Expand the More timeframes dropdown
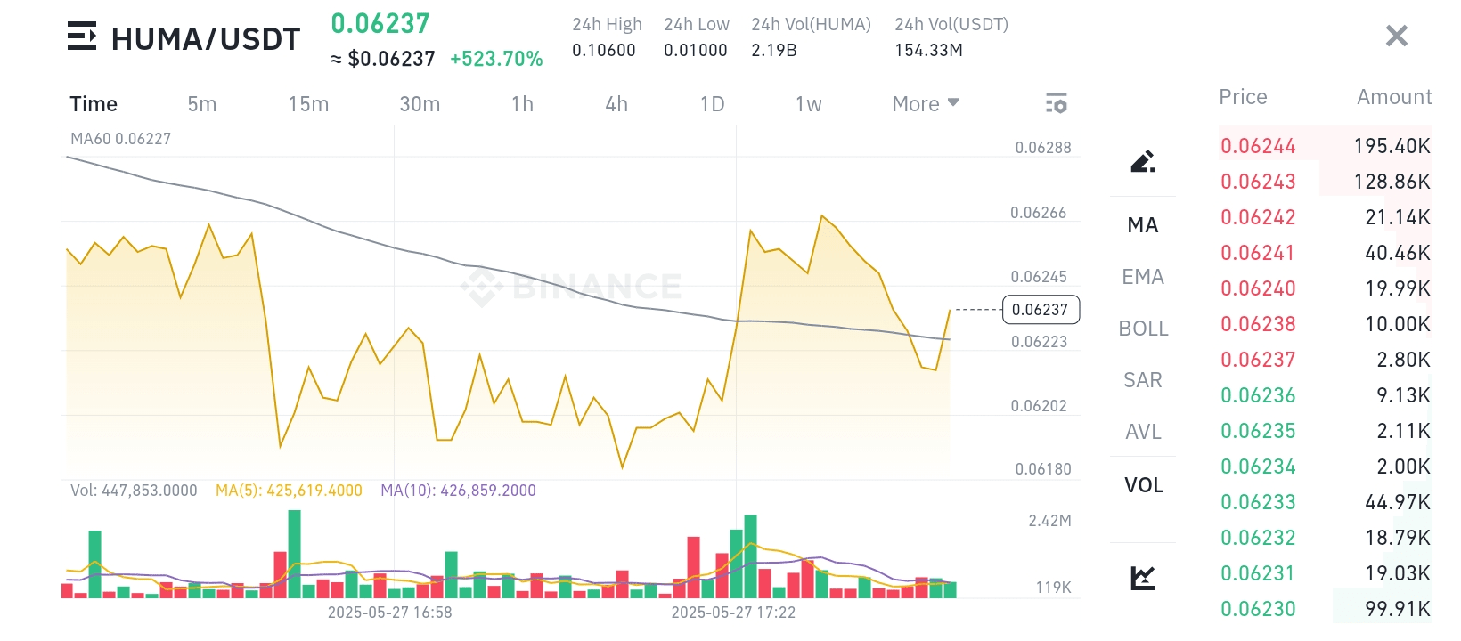This screenshot has width=1461, height=641. pyautogui.click(x=925, y=104)
